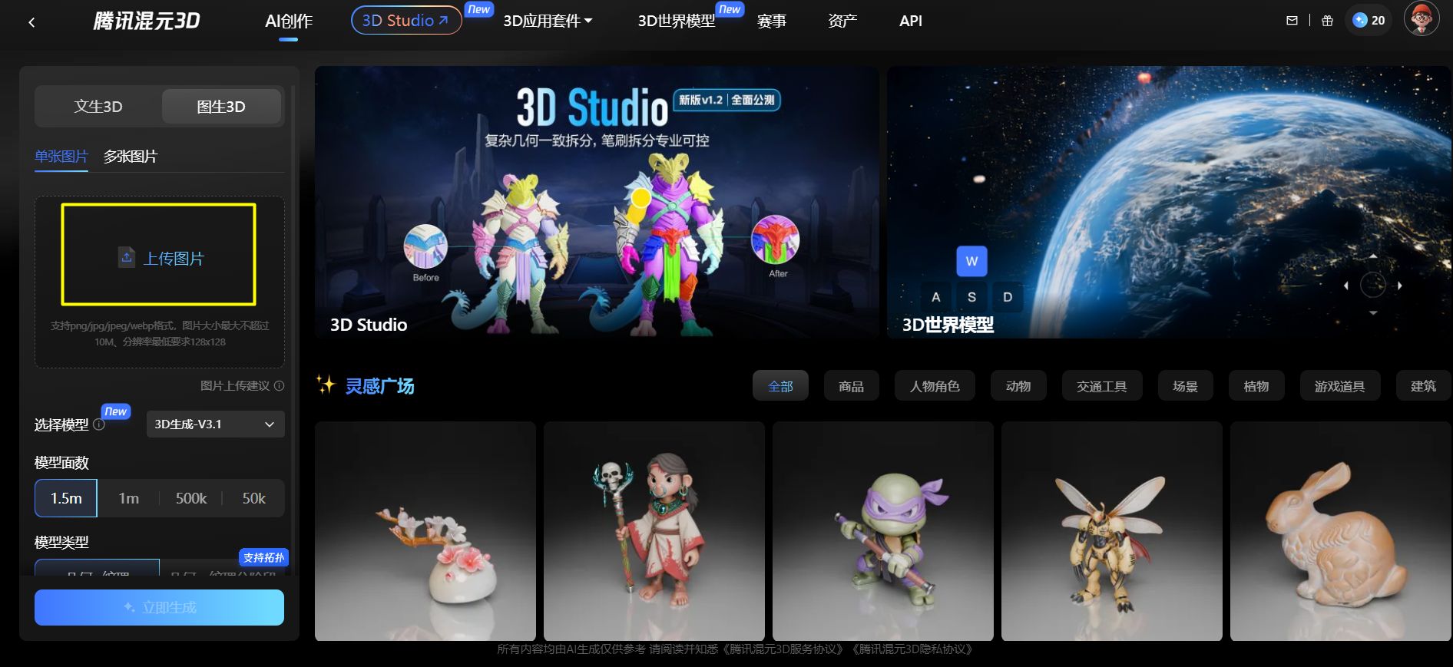Click the A key in 3D世界模型 banner

(935, 297)
